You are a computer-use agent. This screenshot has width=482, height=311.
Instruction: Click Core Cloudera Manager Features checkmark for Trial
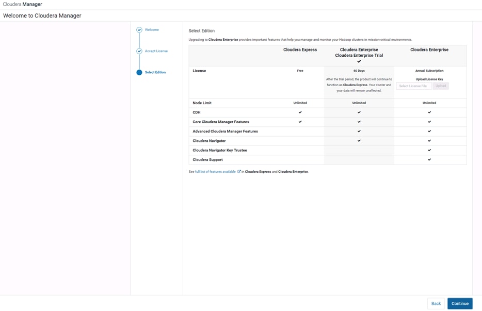(x=359, y=122)
